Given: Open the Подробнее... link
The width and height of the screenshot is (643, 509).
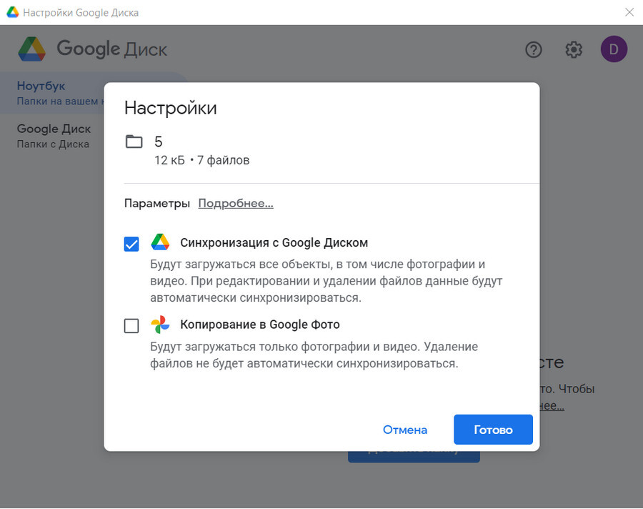Looking at the screenshot, I should coord(236,203).
